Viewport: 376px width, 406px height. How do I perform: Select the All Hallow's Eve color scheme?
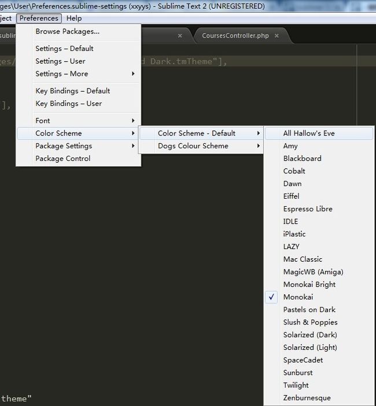coord(319,133)
